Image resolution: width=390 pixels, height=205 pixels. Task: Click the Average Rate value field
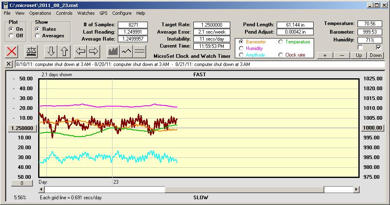pos(133,39)
